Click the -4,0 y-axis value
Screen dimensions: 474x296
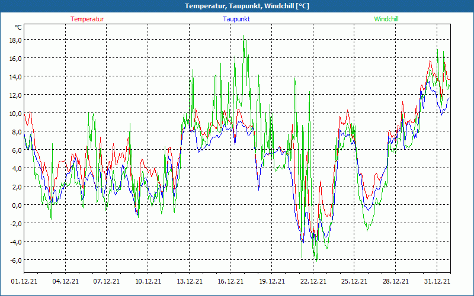tap(16, 242)
